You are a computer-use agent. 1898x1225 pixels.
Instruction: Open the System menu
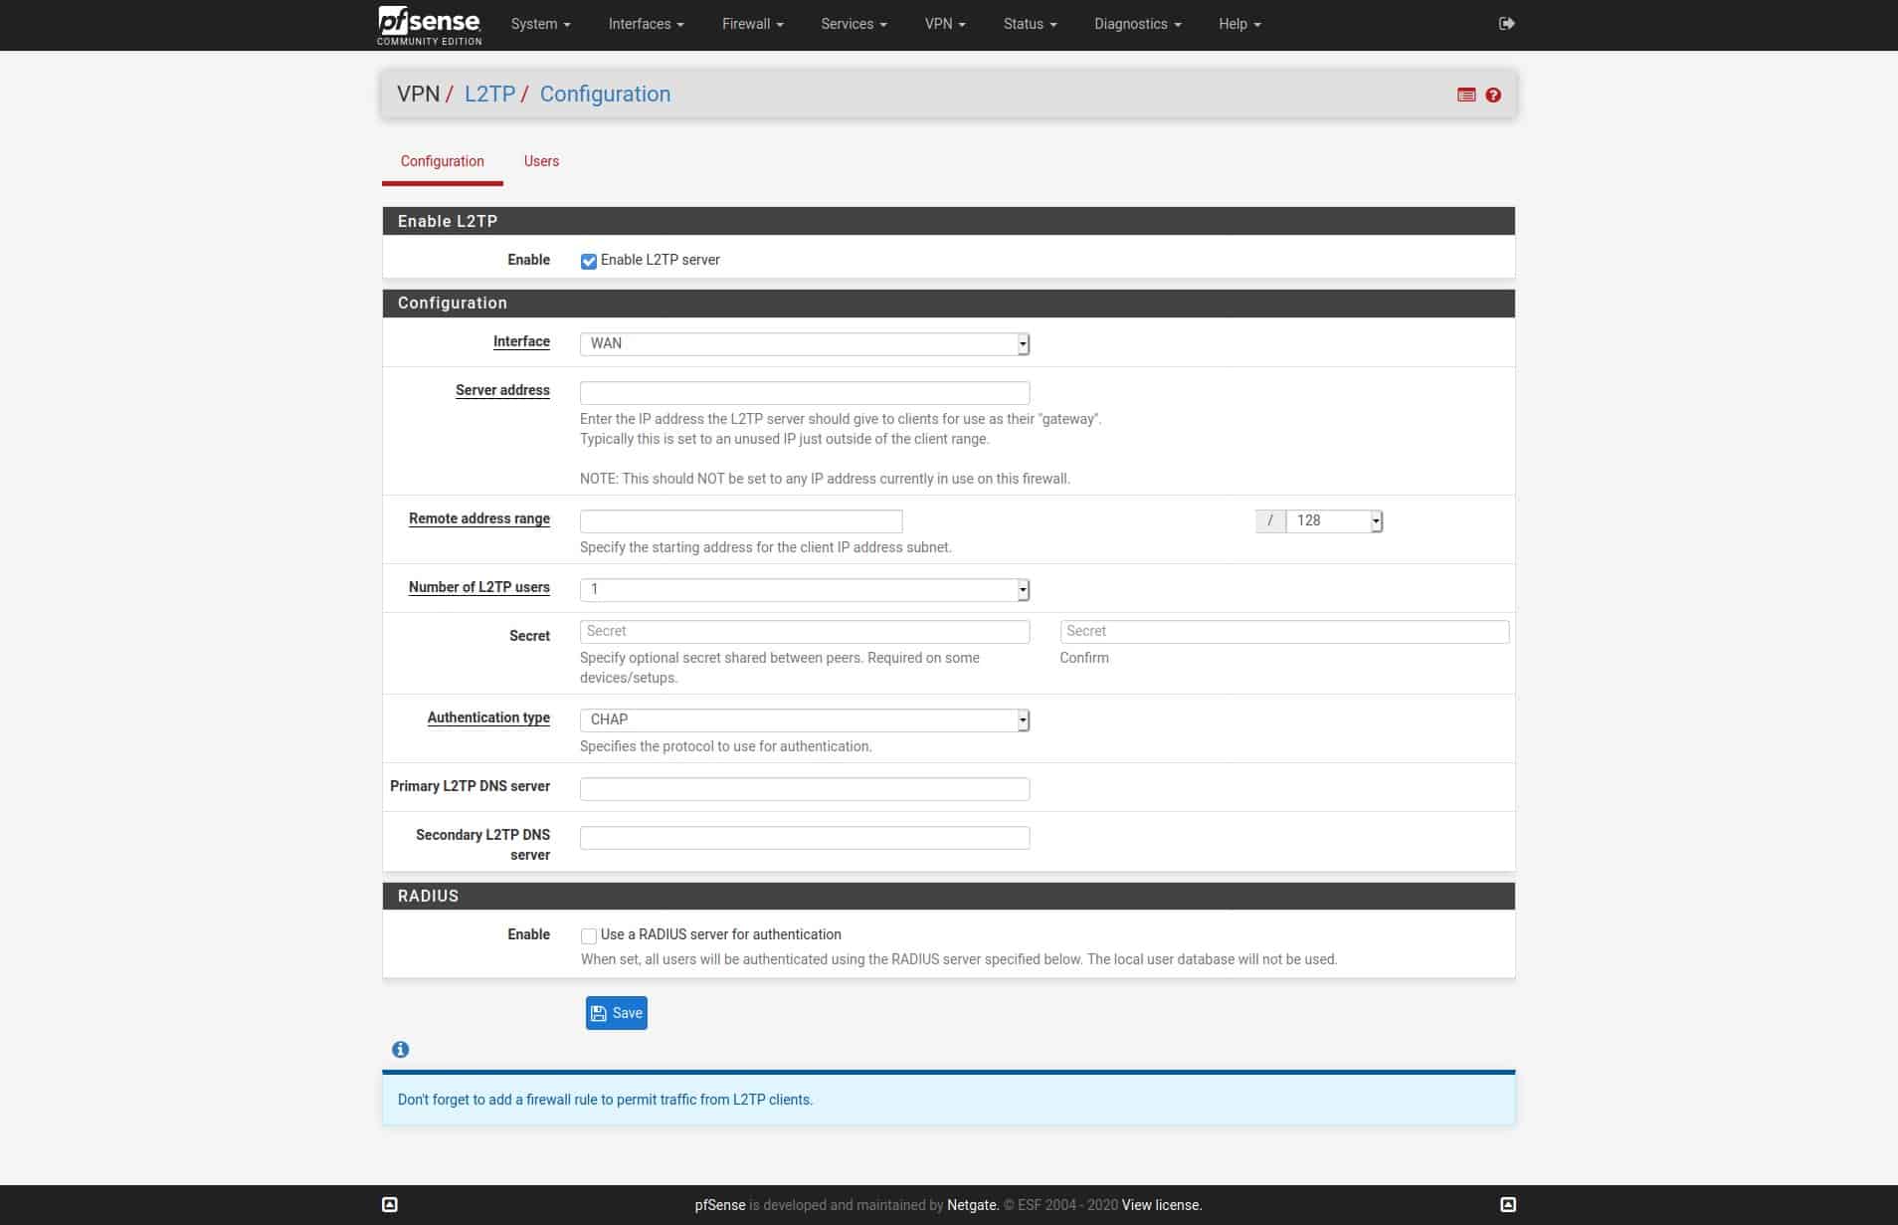click(x=540, y=24)
